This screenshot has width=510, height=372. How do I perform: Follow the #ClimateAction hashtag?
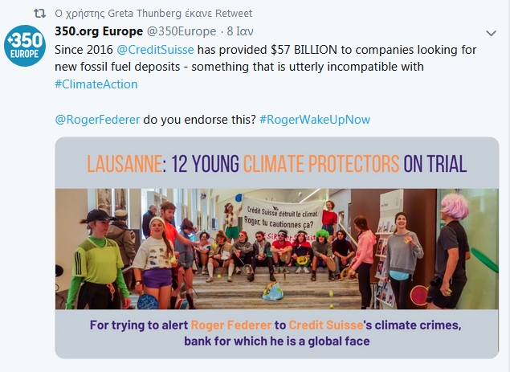[x=96, y=84]
